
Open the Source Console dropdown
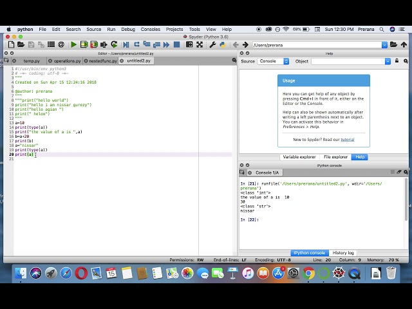click(273, 61)
